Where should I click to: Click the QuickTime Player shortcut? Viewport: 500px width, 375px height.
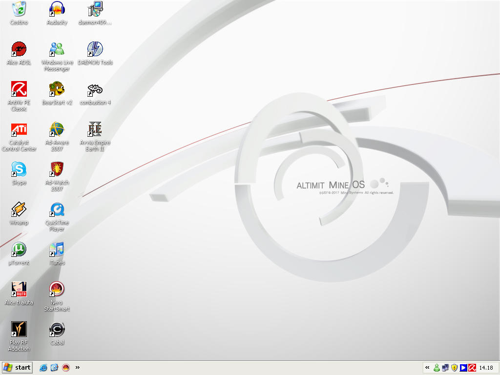coord(57,209)
